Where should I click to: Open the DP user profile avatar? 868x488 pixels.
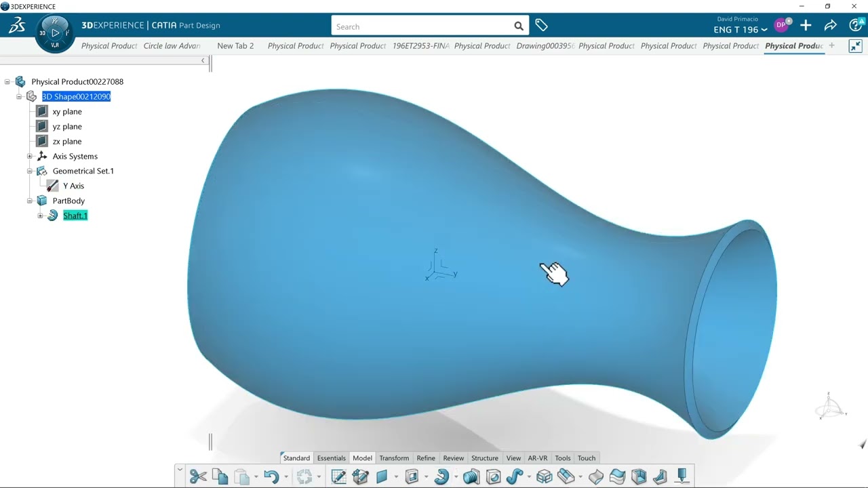(x=781, y=25)
